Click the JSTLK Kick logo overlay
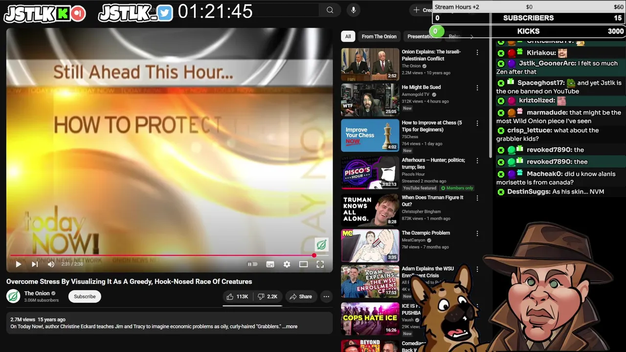 click(x=45, y=14)
